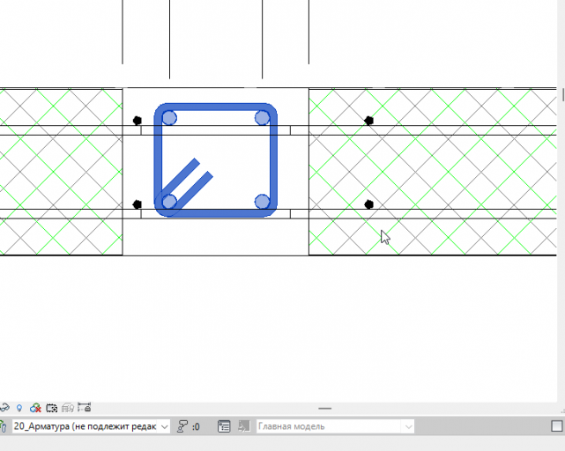
Task: Open the design options icon in status bar
Action: 224,426
